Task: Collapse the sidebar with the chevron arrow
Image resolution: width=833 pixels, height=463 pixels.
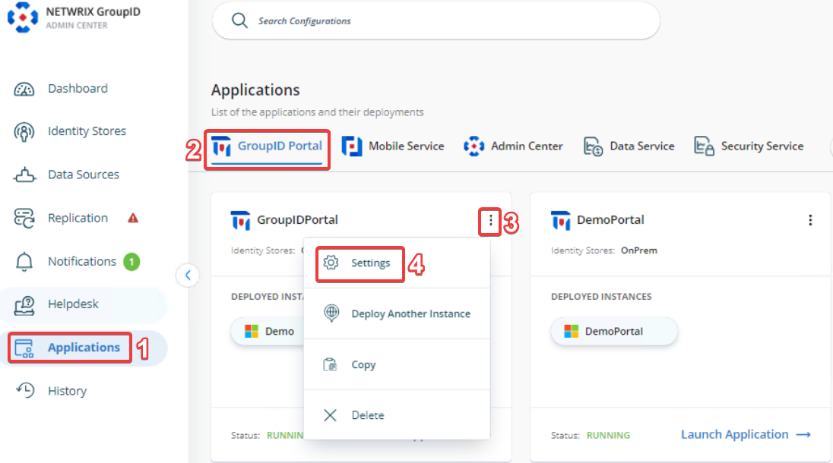Action: (188, 275)
